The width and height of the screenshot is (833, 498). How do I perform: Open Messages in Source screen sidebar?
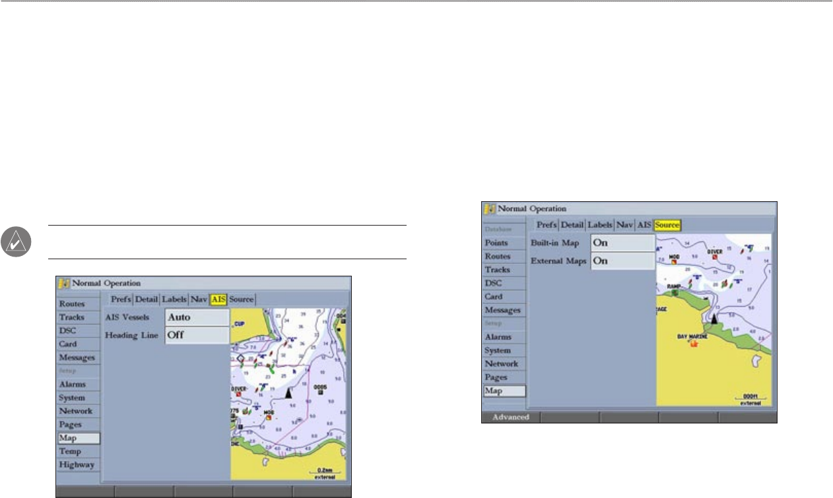tap(505, 310)
